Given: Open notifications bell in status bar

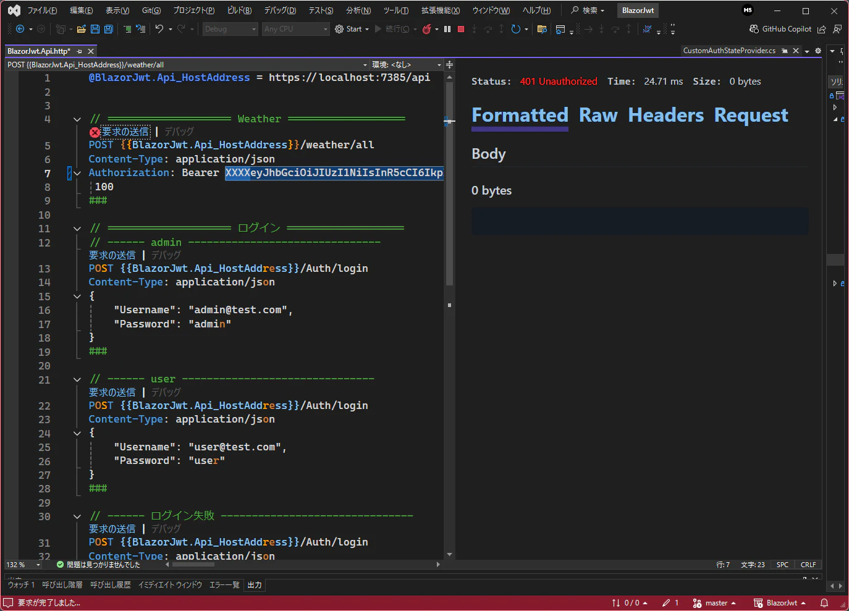Looking at the screenshot, I should click(x=824, y=603).
